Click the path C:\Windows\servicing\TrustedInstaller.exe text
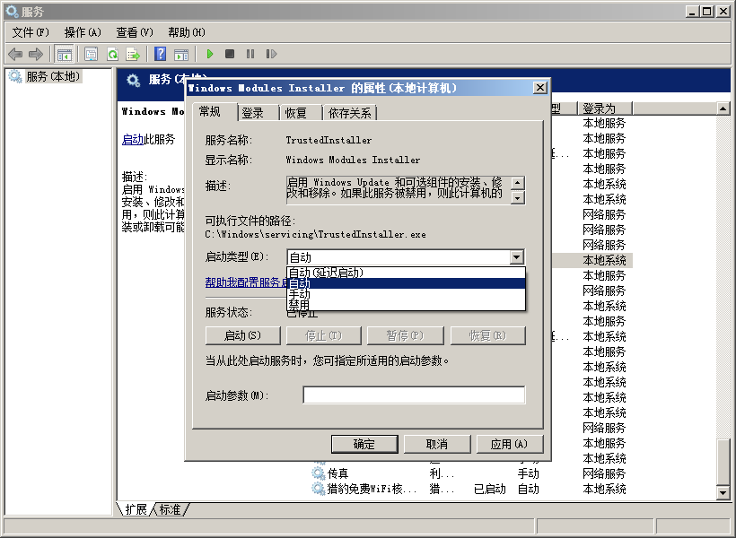The image size is (736, 538). [x=315, y=234]
